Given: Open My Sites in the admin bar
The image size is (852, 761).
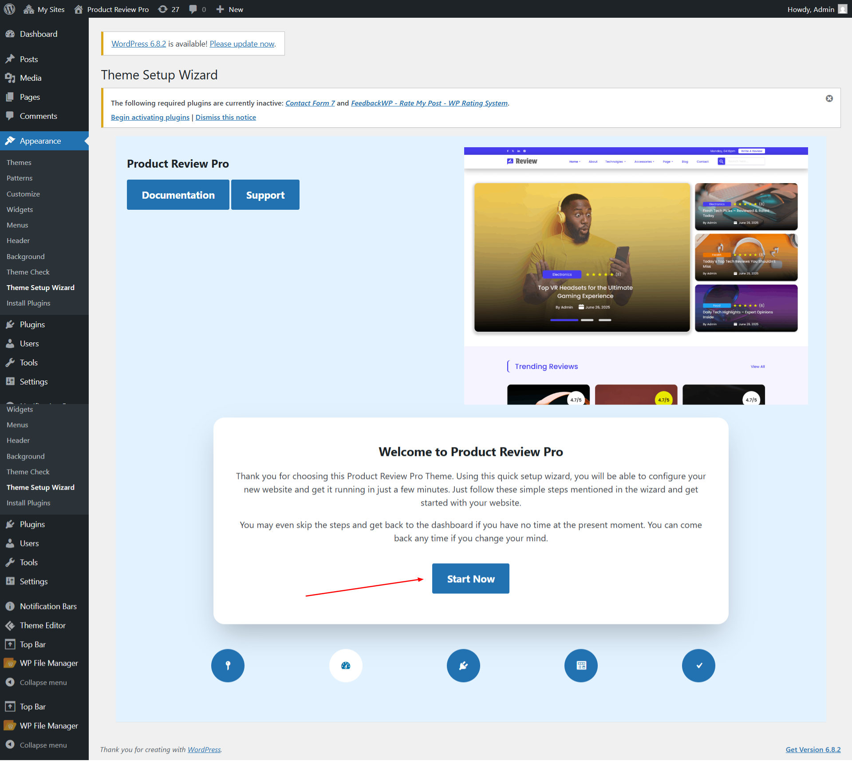Looking at the screenshot, I should [44, 9].
